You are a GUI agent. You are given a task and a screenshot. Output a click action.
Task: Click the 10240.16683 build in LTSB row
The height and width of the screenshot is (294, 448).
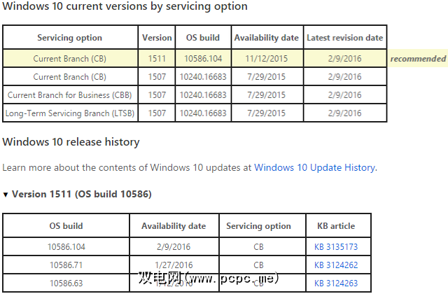[x=203, y=113]
